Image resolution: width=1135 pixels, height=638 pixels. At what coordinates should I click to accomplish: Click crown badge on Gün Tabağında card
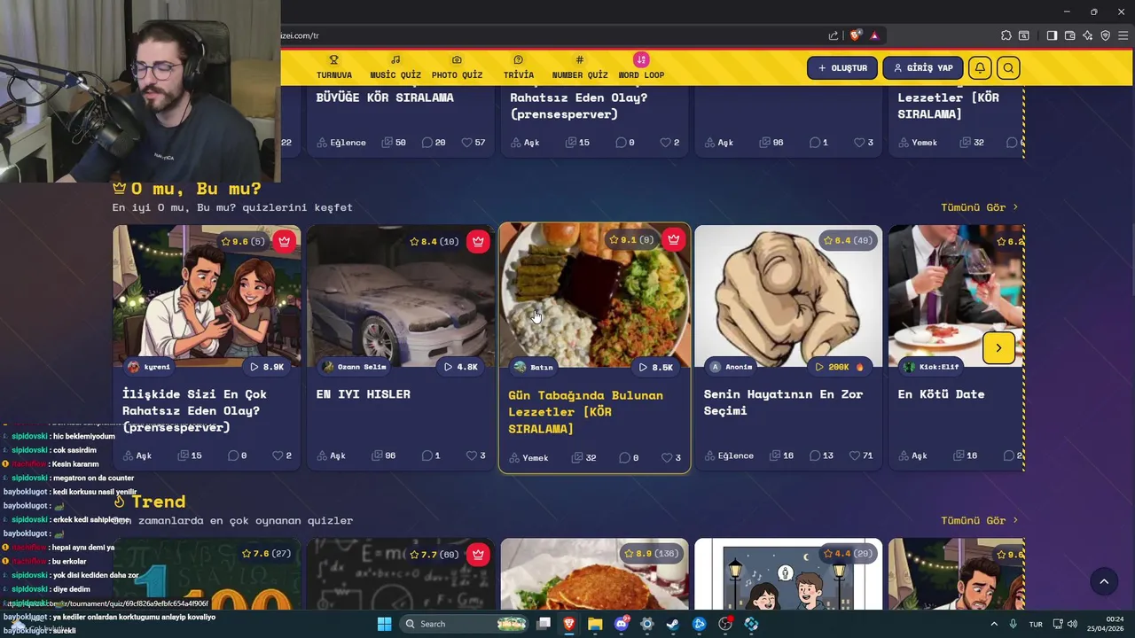coord(673,240)
